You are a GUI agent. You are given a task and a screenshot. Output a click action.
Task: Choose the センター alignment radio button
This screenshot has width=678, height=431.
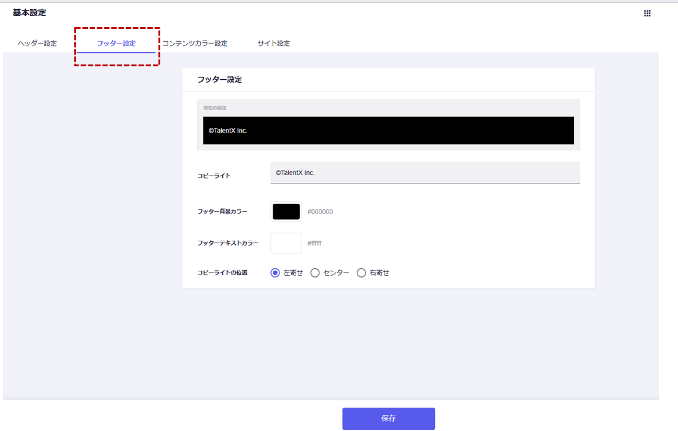(315, 273)
